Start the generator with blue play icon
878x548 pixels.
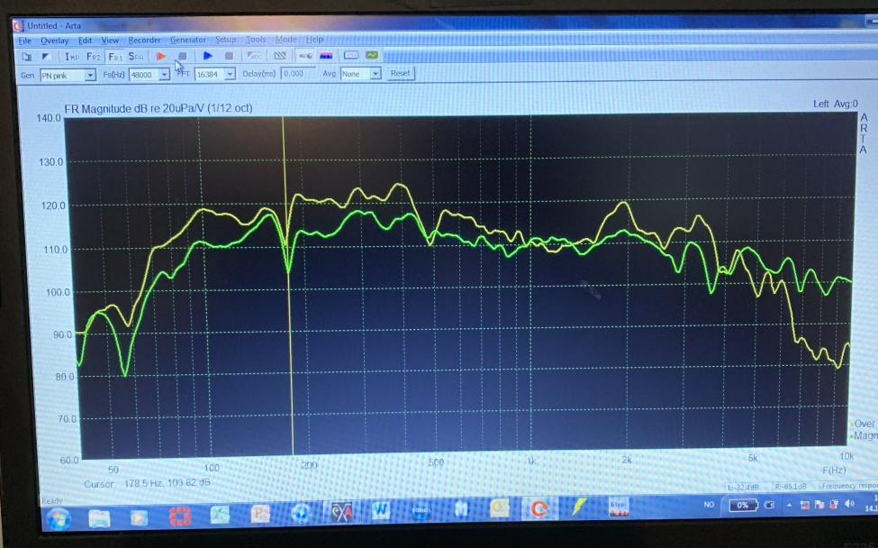point(208,56)
